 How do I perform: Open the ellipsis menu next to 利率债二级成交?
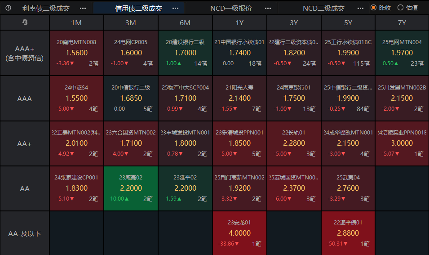83,8
